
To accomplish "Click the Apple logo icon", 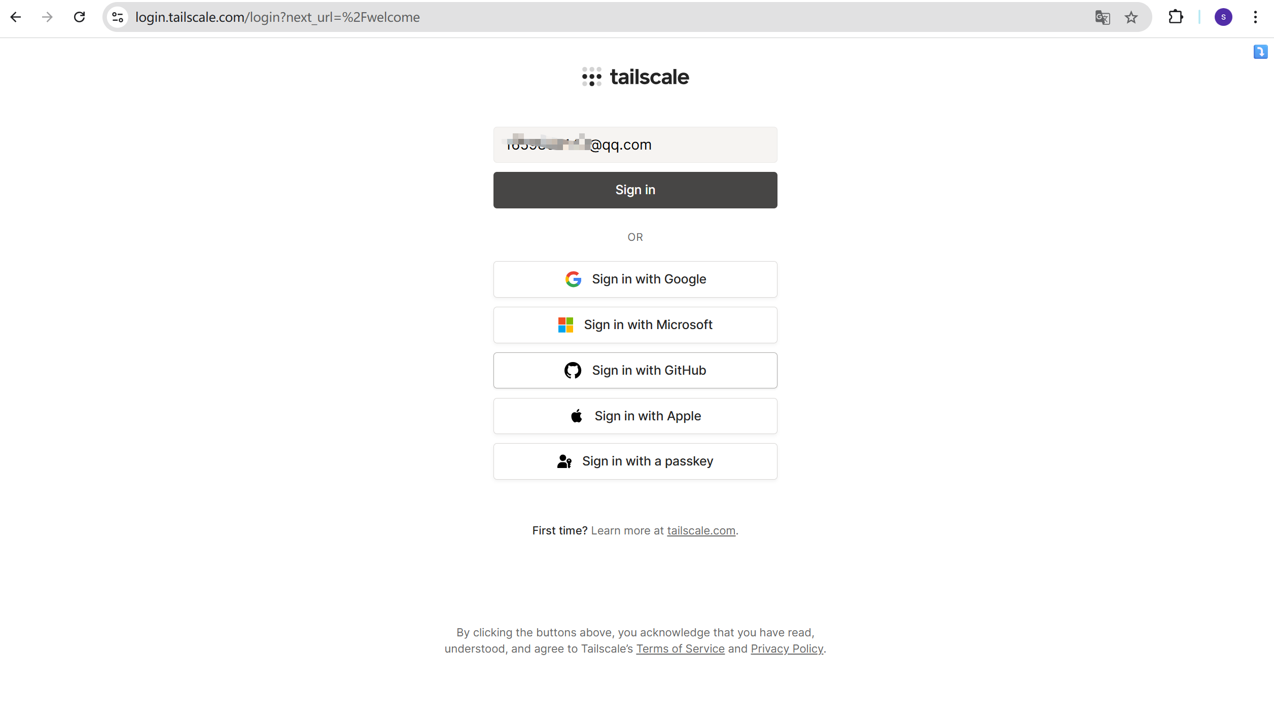I will [577, 415].
